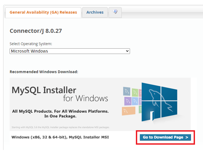
Task: Open the Select Operating System dropdown
Action: pos(70,51)
